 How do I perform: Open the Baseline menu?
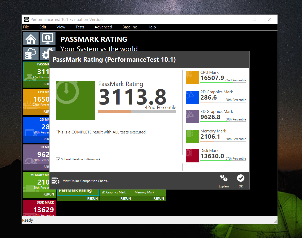130,27
